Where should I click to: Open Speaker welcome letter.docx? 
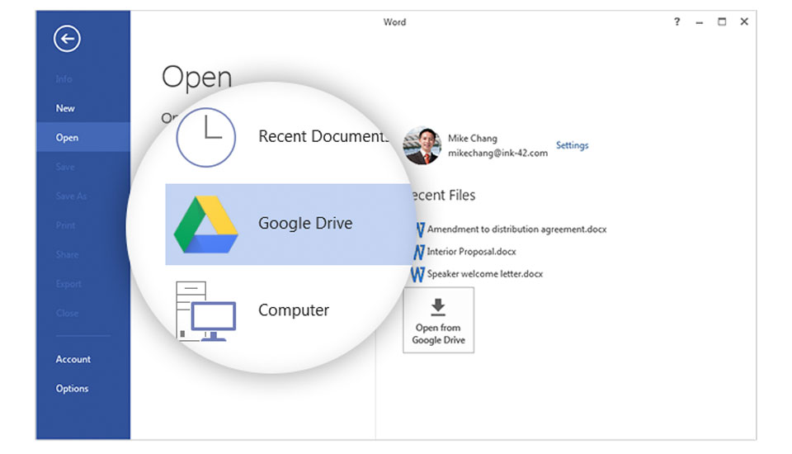pos(485,274)
